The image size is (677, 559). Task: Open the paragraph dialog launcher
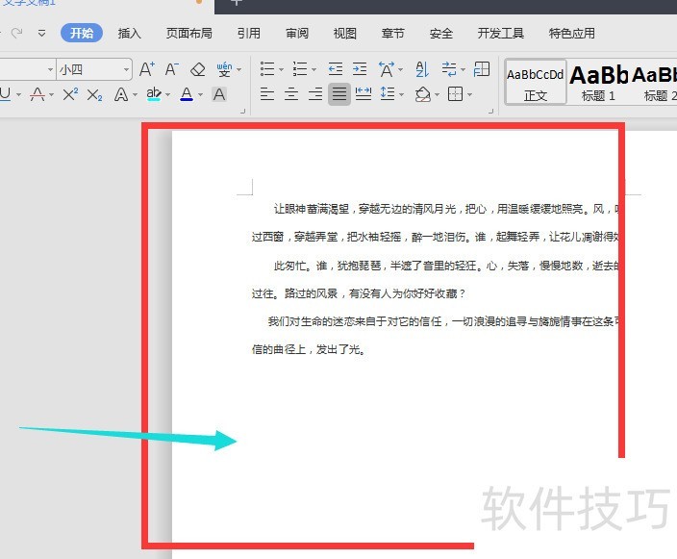pyautogui.click(x=490, y=112)
